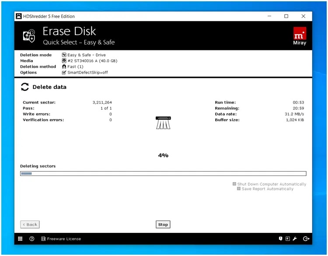The height and width of the screenshot is (256, 328).
Task: Minimize the HDShredder window
Action: tap(269, 16)
